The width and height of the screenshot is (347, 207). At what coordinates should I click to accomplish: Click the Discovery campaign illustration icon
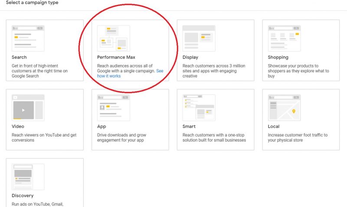point(28,177)
